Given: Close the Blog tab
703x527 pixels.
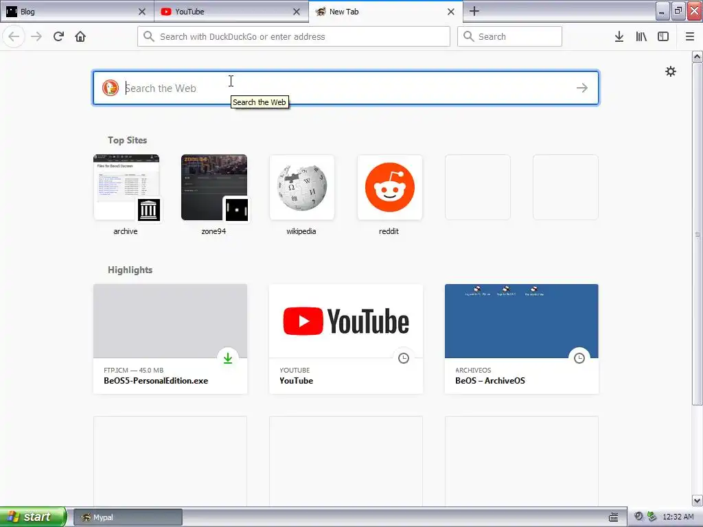Looking at the screenshot, I should (x=142, y=12).
